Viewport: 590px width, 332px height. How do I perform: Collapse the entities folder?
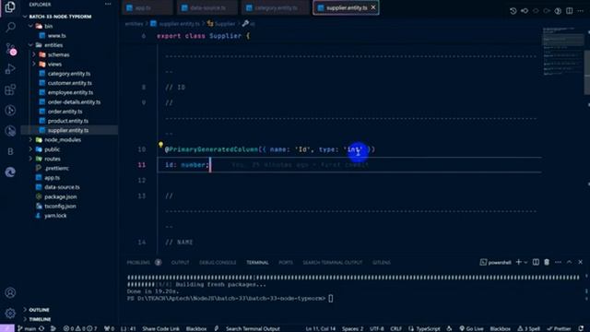click(x=30, y=45)
